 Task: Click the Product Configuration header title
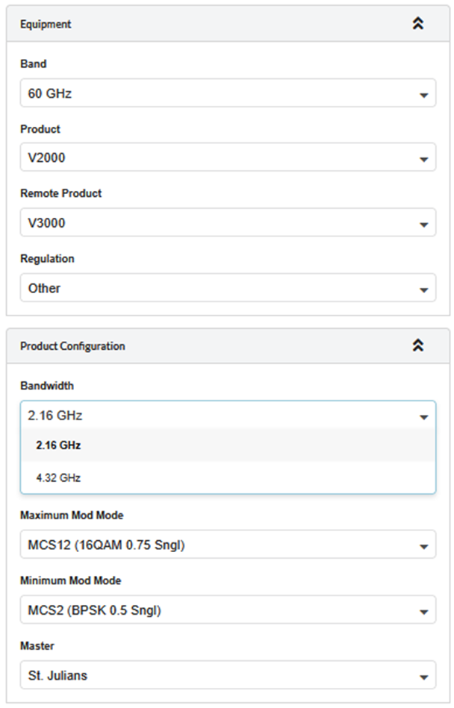tap(72, 346)
